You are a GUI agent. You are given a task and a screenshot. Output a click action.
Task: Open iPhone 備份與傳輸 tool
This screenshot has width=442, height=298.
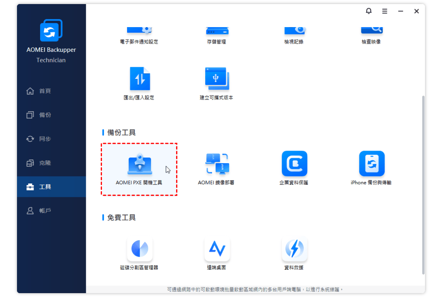[x=372, y=164]
